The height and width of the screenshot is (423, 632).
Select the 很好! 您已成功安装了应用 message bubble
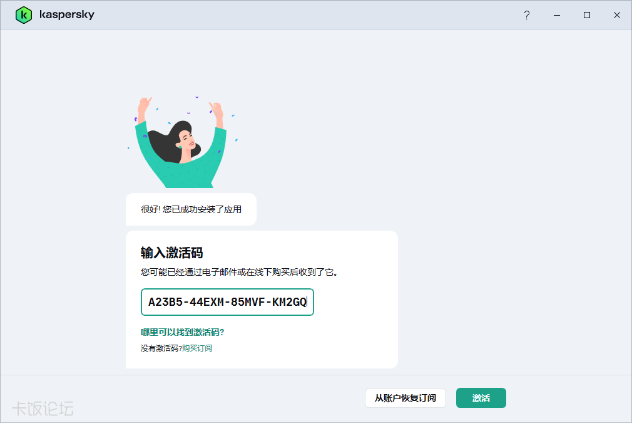[191, 209]
